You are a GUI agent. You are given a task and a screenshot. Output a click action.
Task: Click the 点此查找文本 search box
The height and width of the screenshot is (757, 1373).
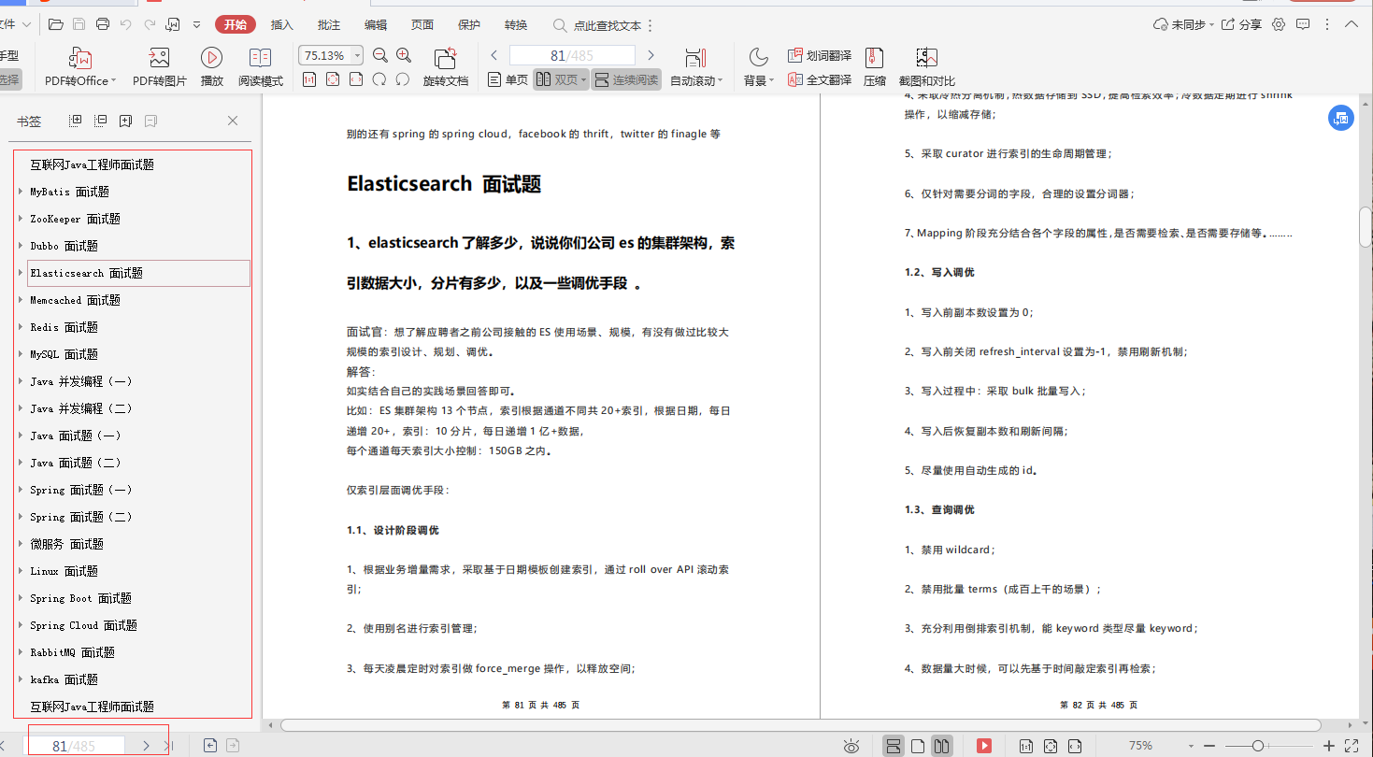pos(598,25)
